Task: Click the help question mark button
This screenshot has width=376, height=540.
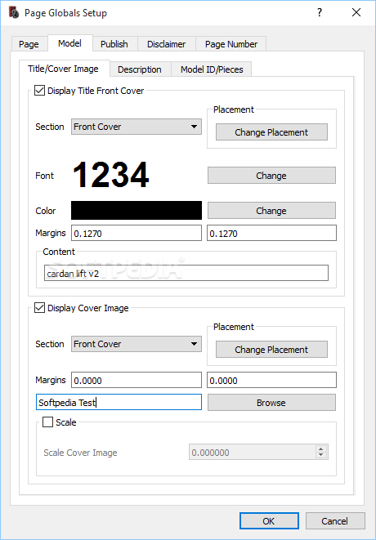Action: point(320,13)
